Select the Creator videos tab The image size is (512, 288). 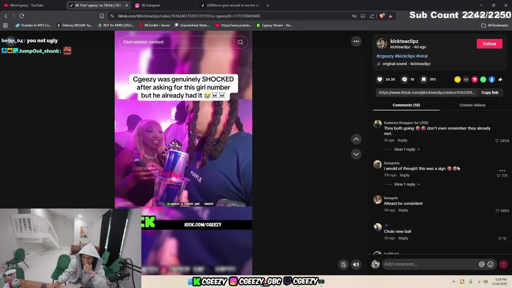pyautogui.click(x=472, y=105)
